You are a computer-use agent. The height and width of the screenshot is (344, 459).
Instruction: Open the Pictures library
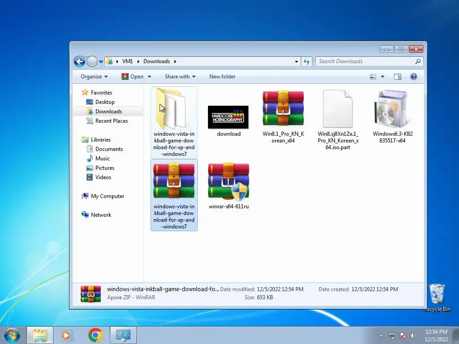[104, 168]
